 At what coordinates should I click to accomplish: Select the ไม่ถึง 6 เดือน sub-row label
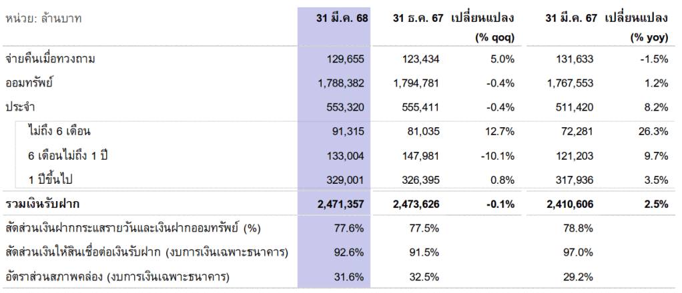click(59, 131)
